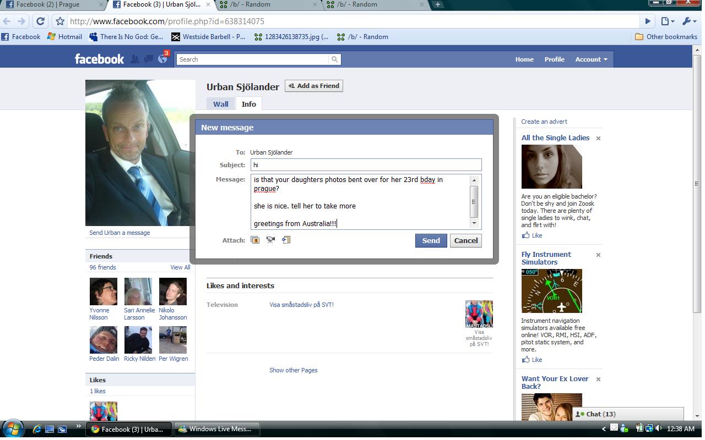
Task: Focus the Facebook Search field
Action: tap(253, 59)
